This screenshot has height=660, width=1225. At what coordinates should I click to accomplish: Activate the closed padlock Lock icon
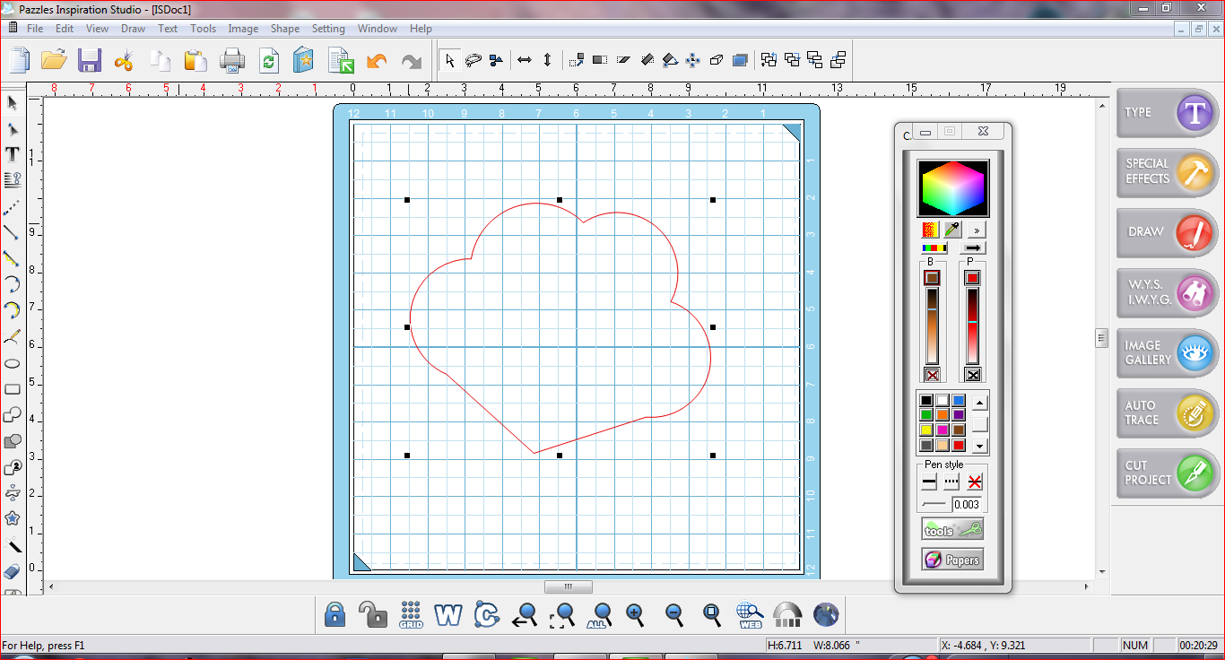(x=334, y=614)
